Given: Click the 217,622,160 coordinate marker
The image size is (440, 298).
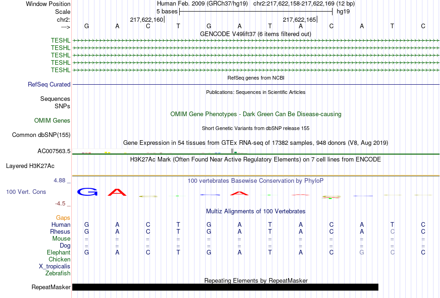Looking at the screenshot, I should (x=146, y=19).
